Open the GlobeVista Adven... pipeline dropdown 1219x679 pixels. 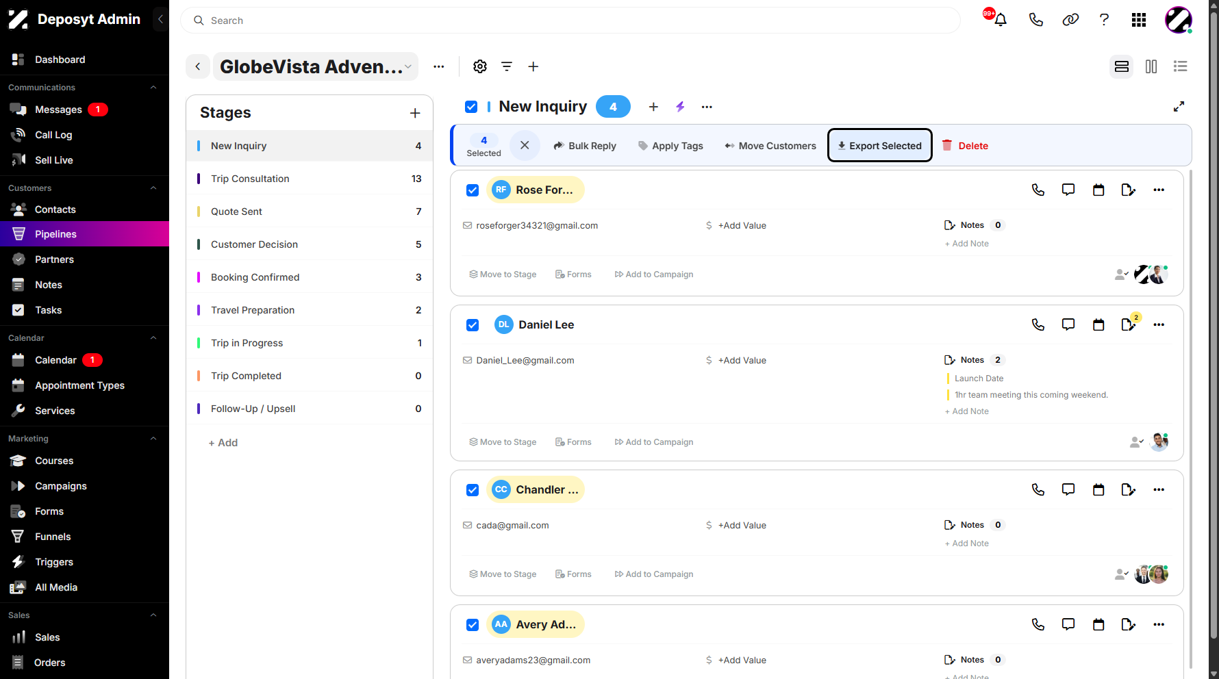pos(316,66)
